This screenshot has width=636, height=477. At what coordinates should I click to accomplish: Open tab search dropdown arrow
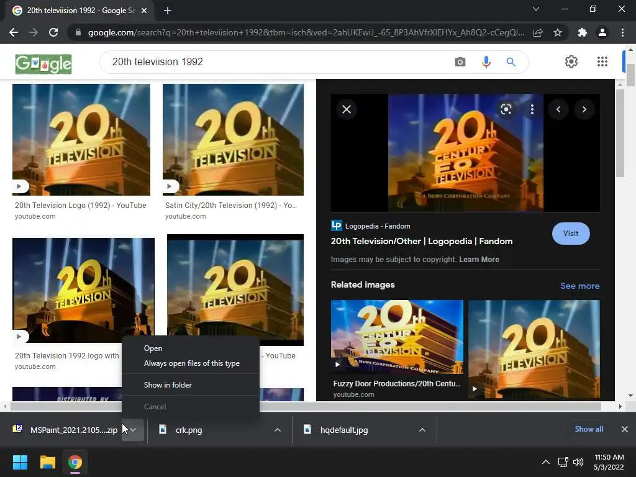click(x=536, y=9)
